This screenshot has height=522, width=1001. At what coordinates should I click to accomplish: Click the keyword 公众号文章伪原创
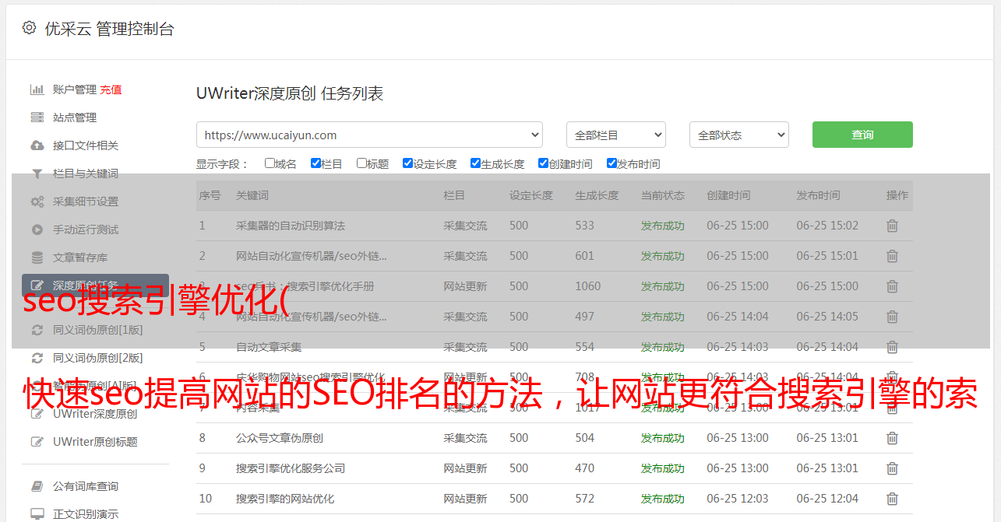coord(280,438)
